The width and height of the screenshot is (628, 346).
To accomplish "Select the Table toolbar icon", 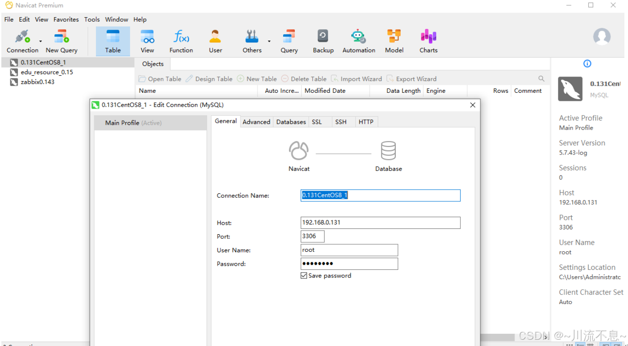I will pos(113,36).
